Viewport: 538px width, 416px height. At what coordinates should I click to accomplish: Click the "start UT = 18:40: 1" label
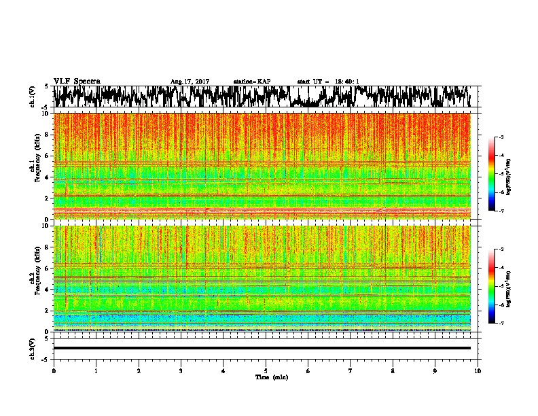click(328, 82)
